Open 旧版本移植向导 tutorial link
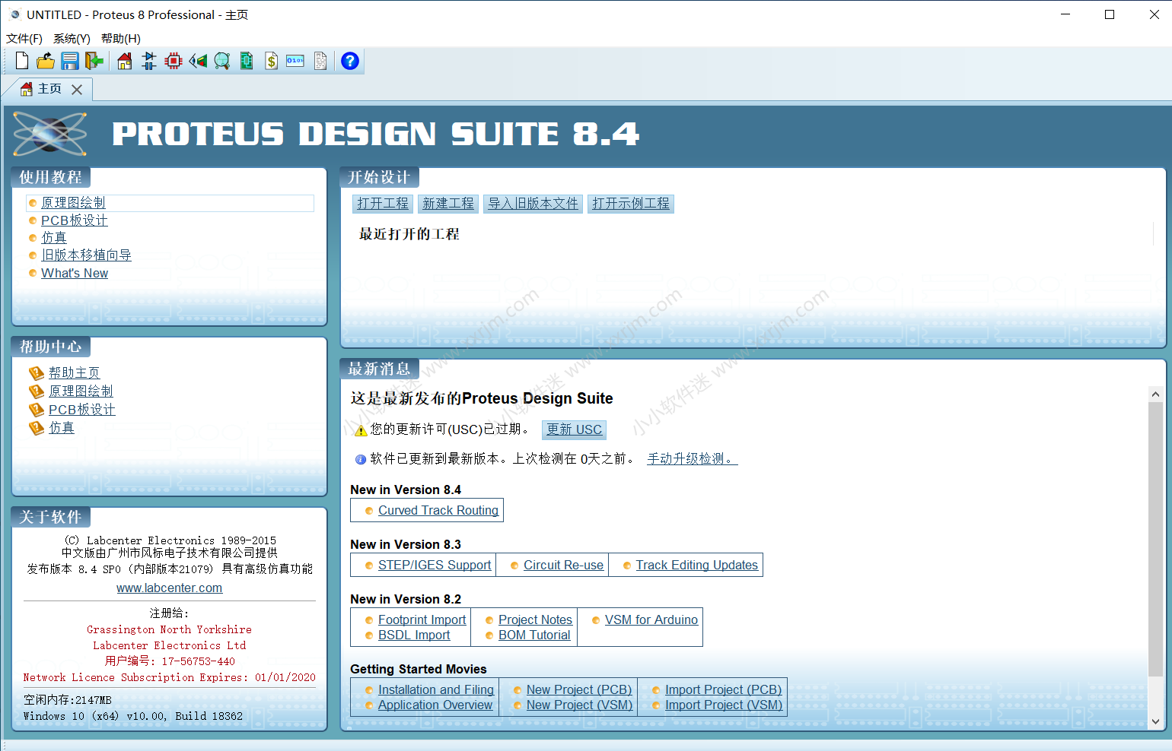The image size is (1172, 751). point(86,255)
